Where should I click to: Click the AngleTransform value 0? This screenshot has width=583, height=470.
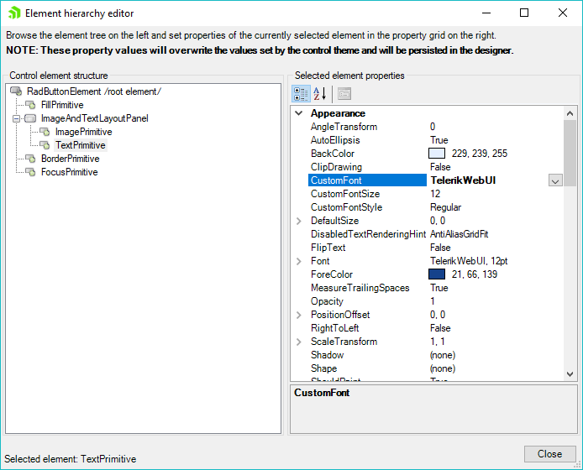click(433, 127)
